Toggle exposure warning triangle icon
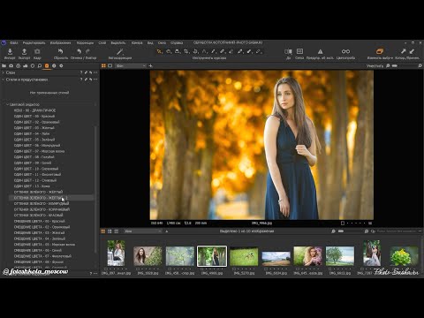Image resolution: width=424 pixels, height=318 pixels. coord(320,52)
